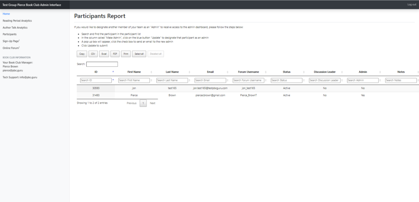Copy table data with Copy button
This screenshot has height=202, width=419.
[82, 54]
